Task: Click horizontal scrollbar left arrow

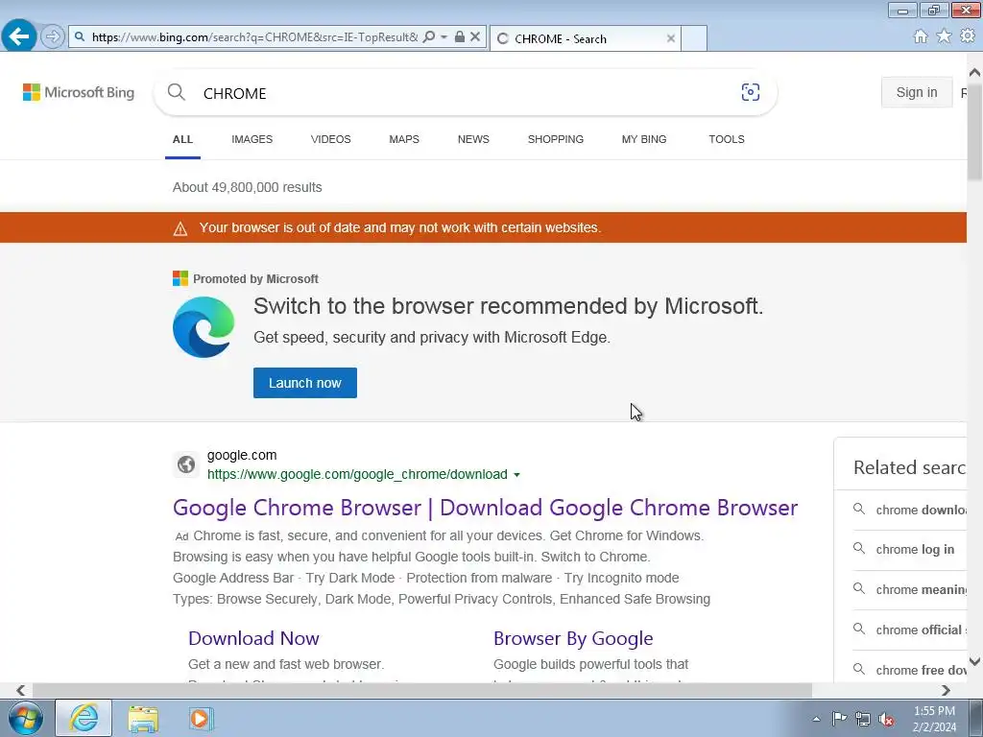Action: [x=21, y=690]
